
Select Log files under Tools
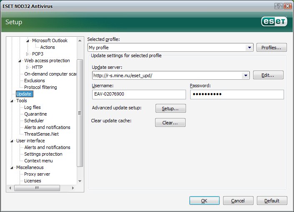pyautogui.click(x=33, y=107)
